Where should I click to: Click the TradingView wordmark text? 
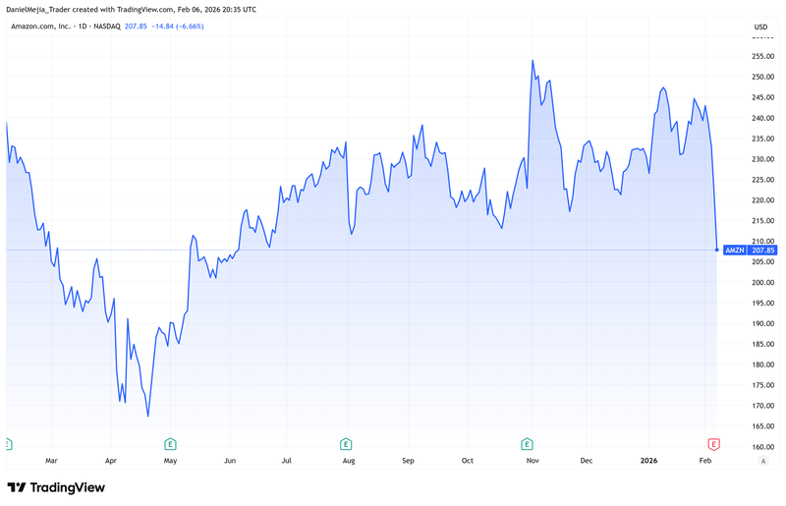coord(67,488)
